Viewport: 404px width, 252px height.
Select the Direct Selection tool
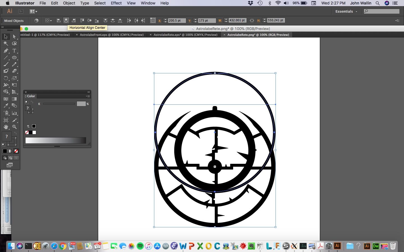[14, 37]
